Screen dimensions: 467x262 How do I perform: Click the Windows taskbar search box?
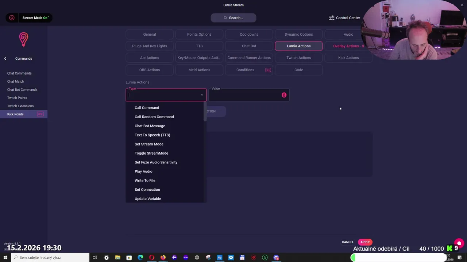[x=50, y=258]
